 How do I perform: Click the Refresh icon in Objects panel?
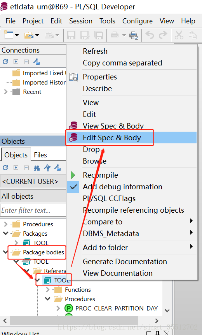coord(5,168)
